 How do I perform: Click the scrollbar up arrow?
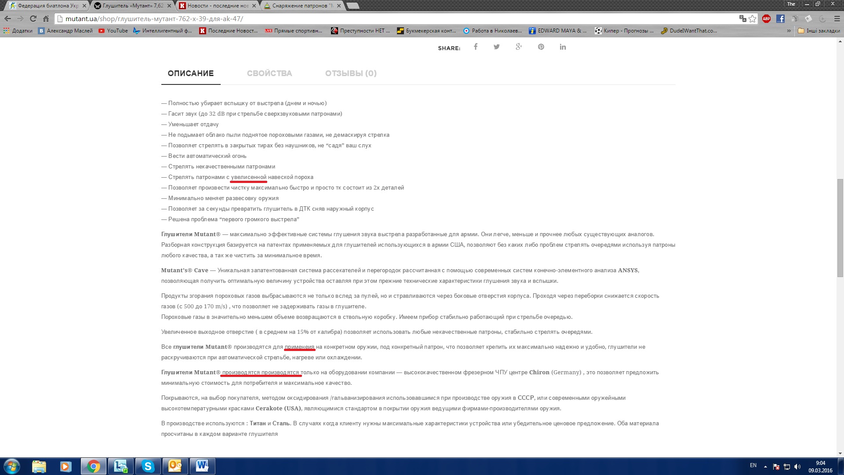tap(840, 42)
